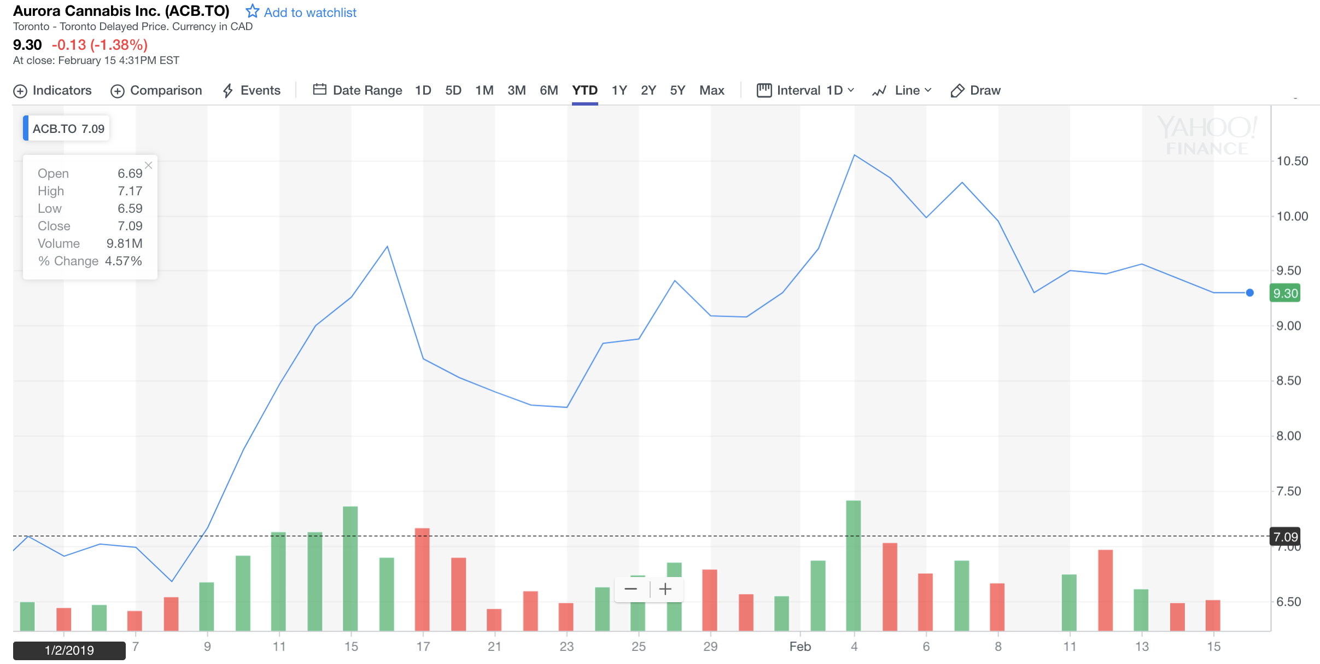Click the Comparison plus icon

point(117,91)
